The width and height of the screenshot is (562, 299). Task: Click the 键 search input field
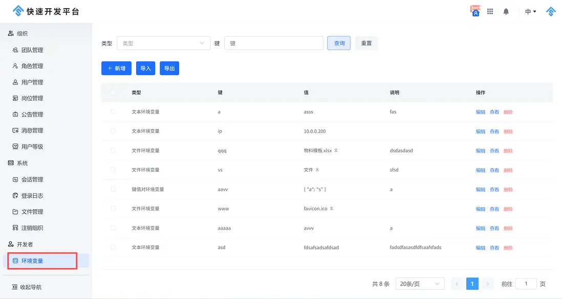(273, 43)
